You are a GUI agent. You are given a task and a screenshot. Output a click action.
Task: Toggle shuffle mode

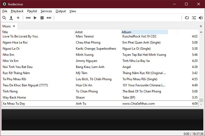[x=194, y=18]
